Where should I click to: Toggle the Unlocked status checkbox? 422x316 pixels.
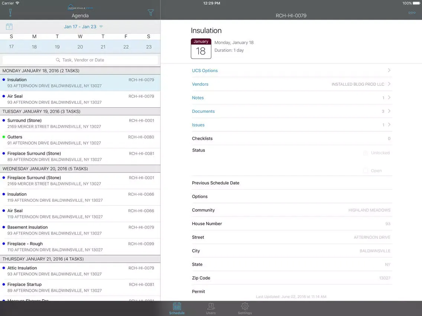[x=366, y=153]
